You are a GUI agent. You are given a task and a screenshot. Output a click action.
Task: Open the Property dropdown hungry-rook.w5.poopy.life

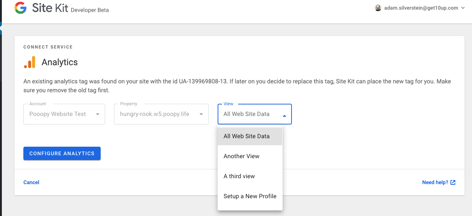click(161, 114)
